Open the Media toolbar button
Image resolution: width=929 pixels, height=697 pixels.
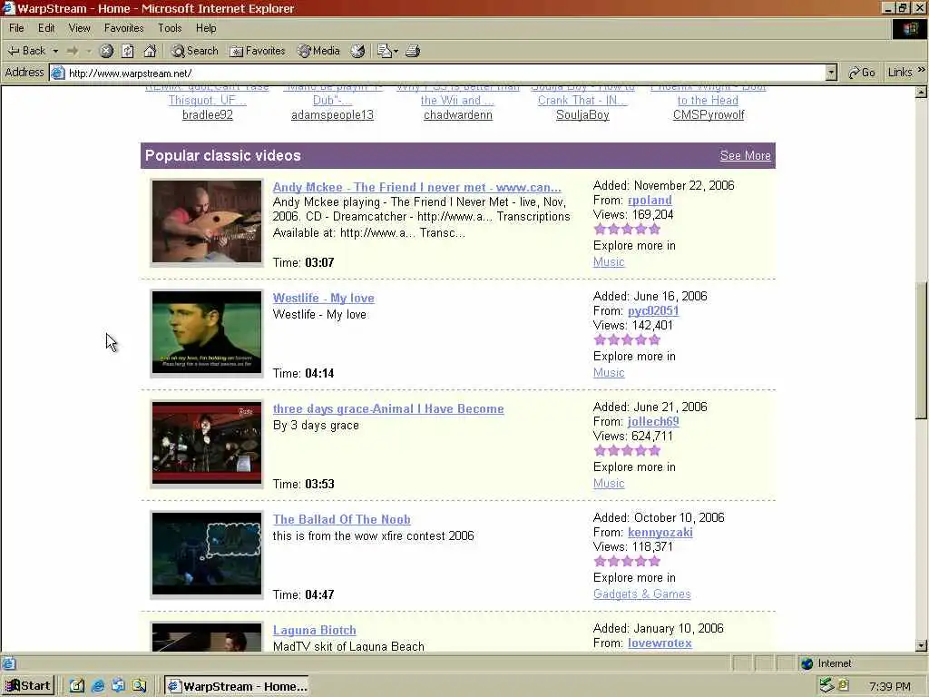(318, 51)
